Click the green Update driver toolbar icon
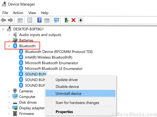Screen dimensions: 157x117 [66, 20]
